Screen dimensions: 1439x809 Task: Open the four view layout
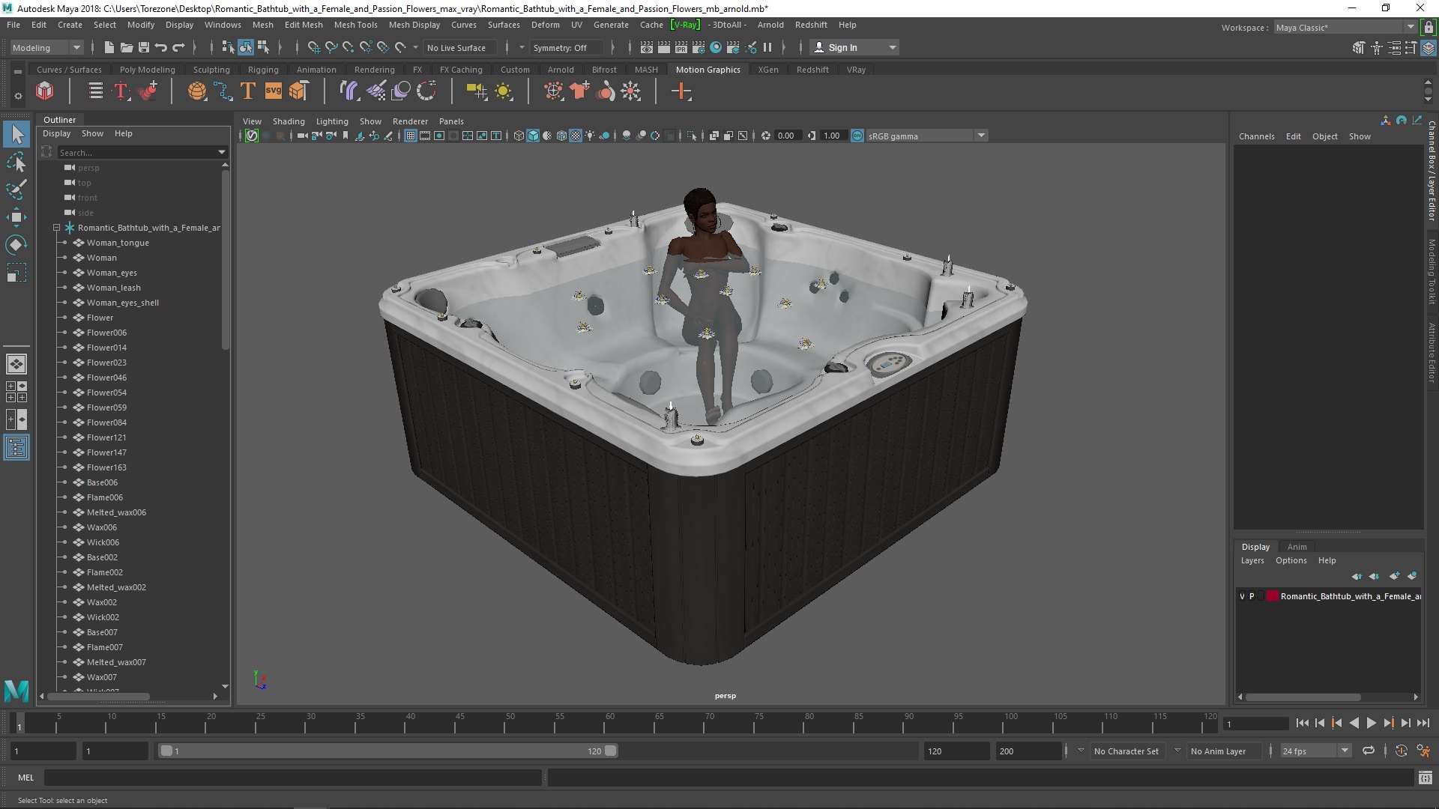pos(16,392)
